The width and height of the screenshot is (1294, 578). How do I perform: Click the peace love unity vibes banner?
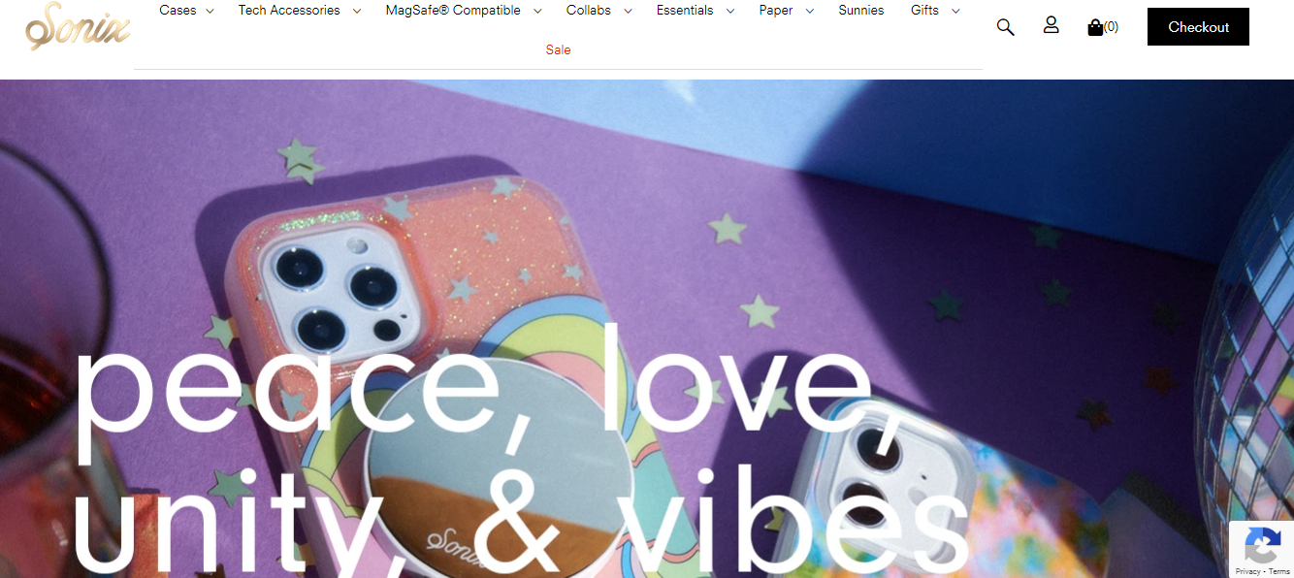(x=647, y=329)
